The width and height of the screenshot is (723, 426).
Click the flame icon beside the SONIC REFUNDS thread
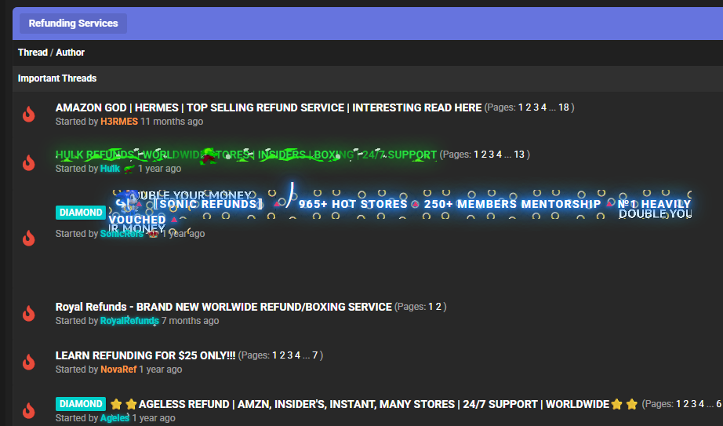pos(28,238)
